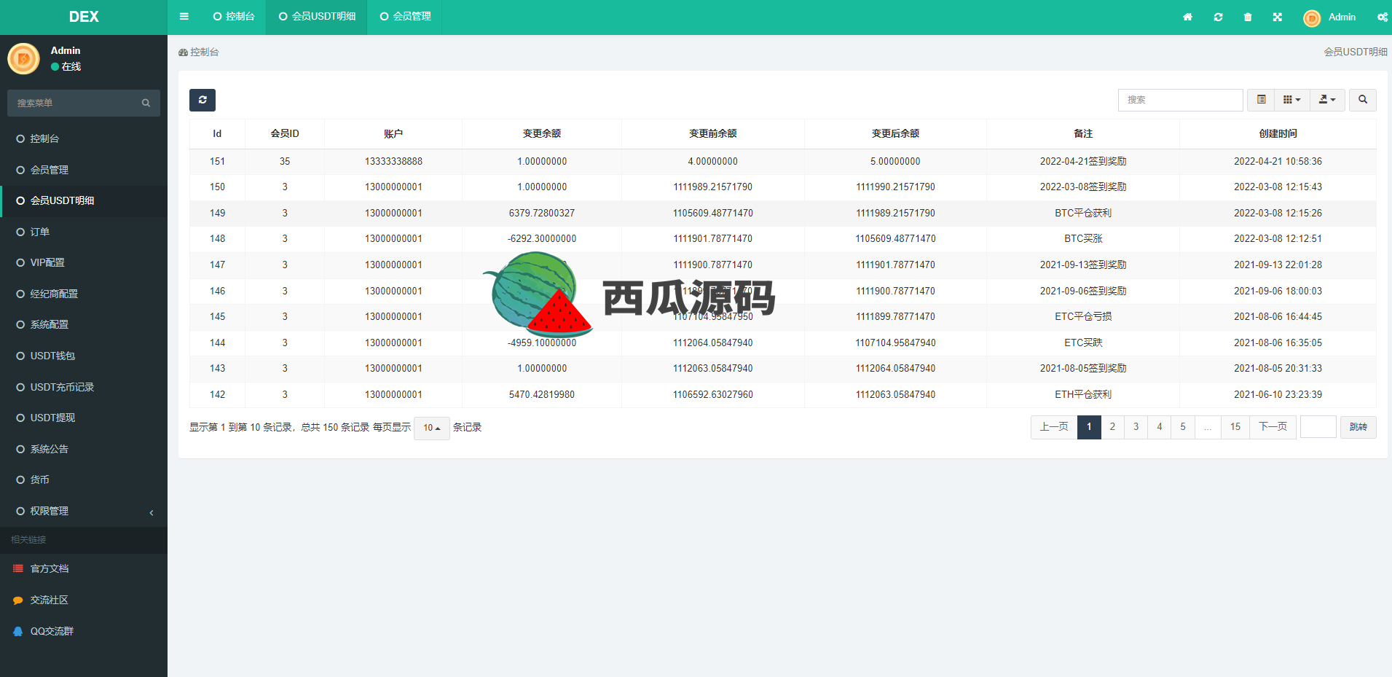Open the settings gears icon at top right

(x=1382, y=17)
